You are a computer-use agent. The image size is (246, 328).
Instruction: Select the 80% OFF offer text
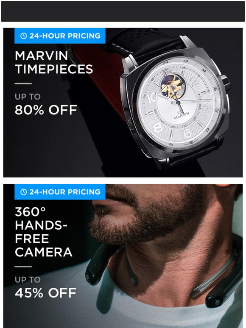point(46,110)
